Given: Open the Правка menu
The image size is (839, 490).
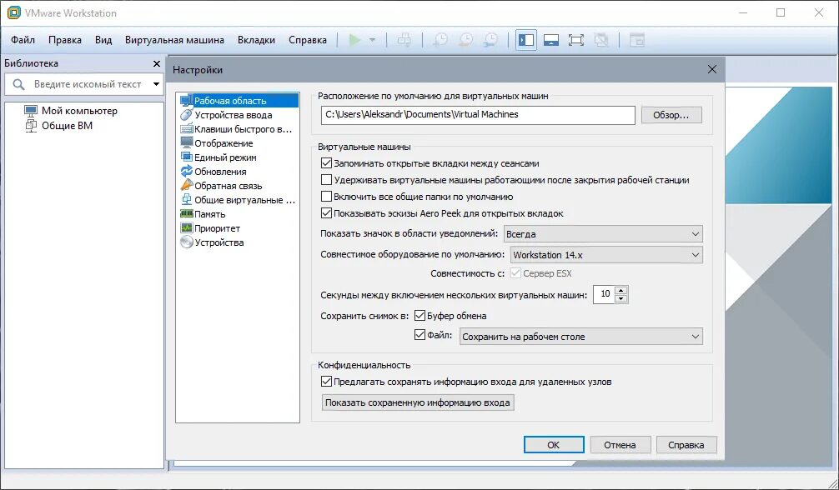Looking at the screenshot, I should point(65,40).
